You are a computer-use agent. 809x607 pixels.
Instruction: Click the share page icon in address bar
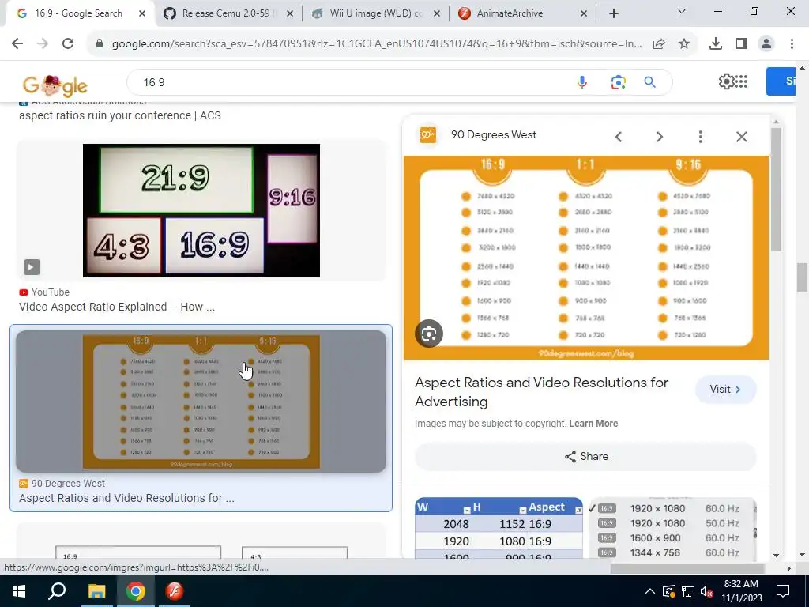[659, 44]
